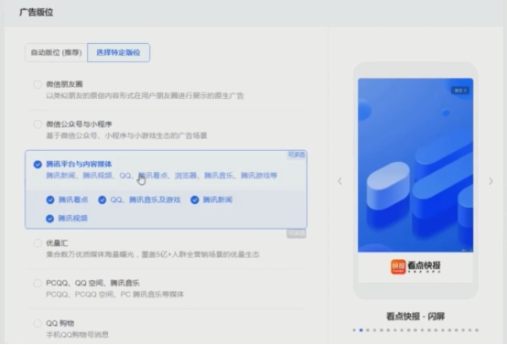The image size is (507, 345).
Task: Select the 优量汇 radio option
Action: [x=38, y=243]
